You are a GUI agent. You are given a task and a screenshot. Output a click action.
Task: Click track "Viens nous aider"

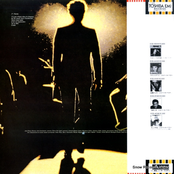(17, 20)
